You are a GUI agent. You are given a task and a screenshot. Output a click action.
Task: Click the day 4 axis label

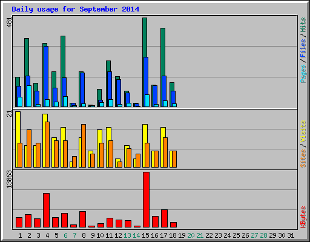pyautogui.click(x=47, y=235)
